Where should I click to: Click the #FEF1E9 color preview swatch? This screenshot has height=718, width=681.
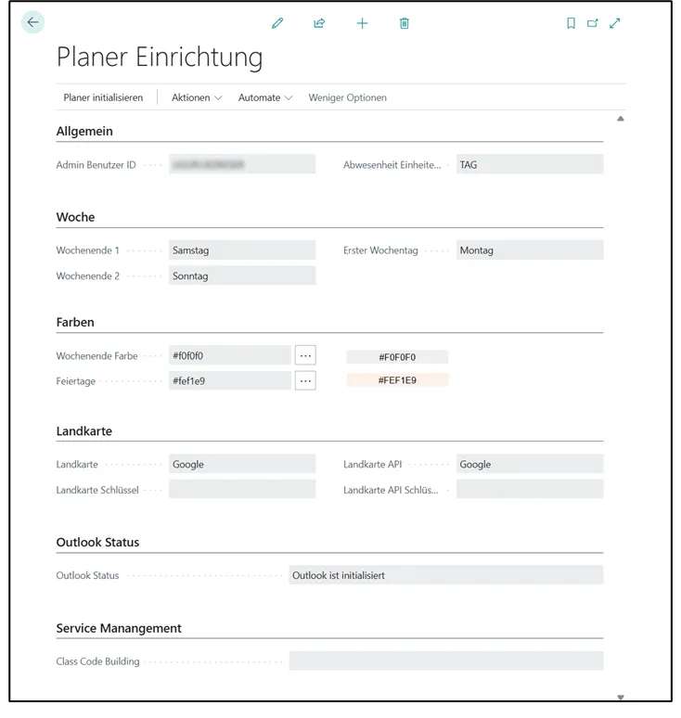[397, 380]
